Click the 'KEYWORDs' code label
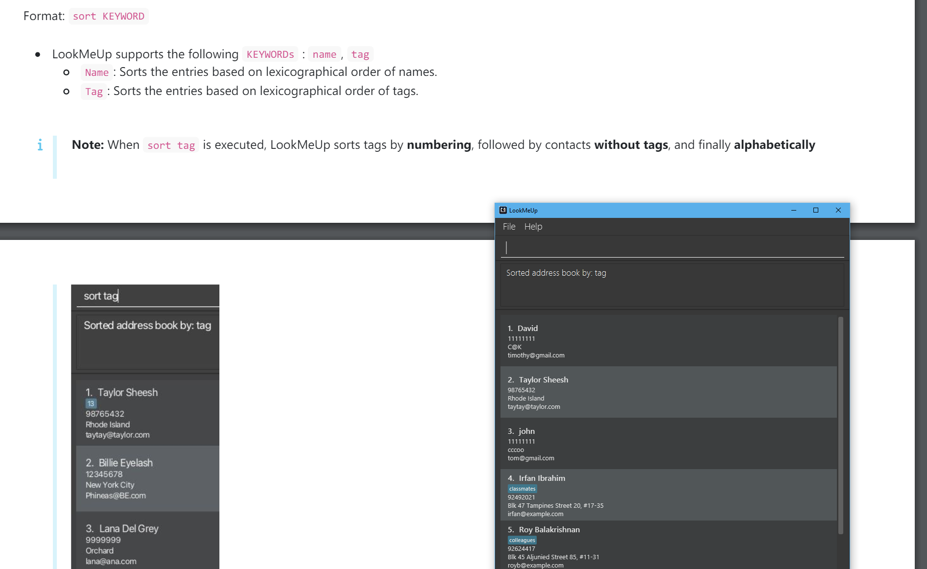The width and height of the screenshot is (927, 569). (x=270, y=54)
